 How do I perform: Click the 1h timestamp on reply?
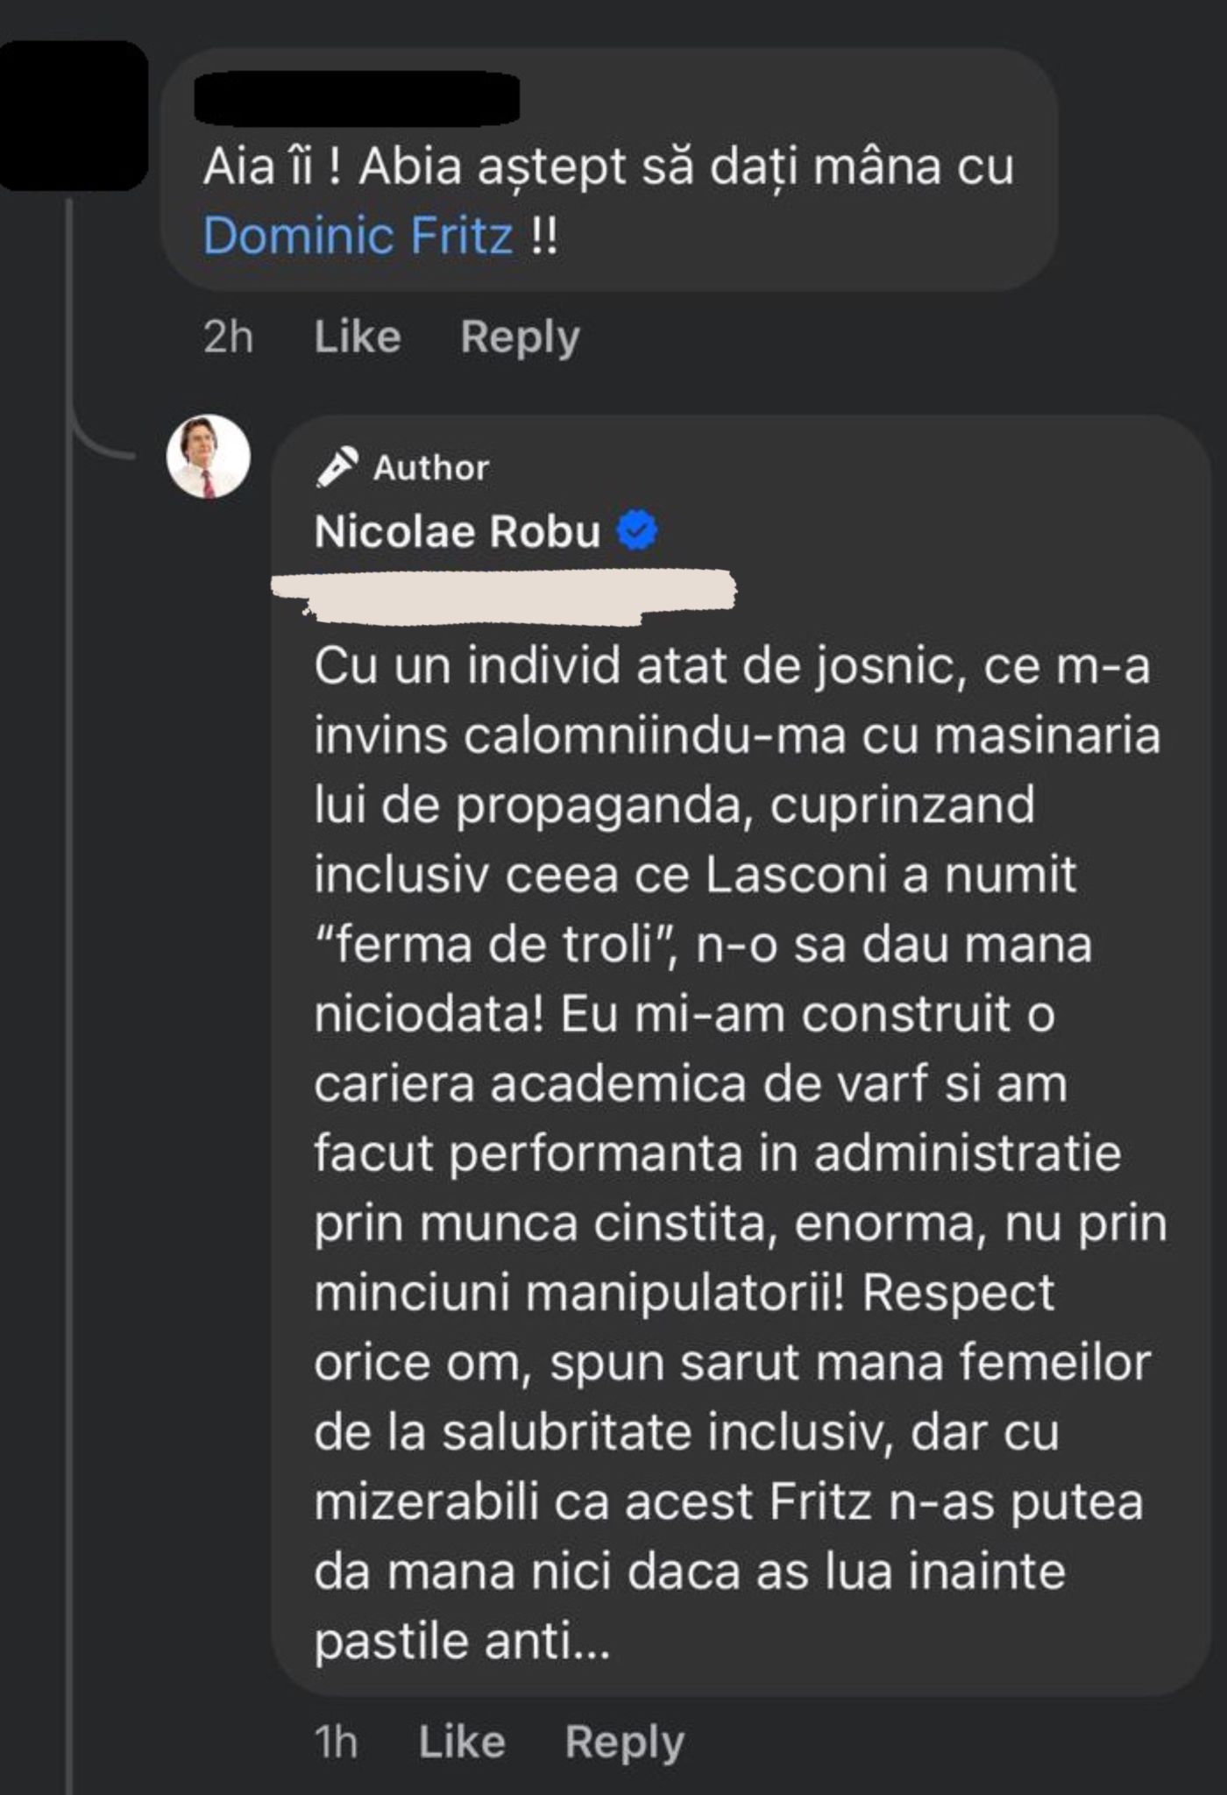pos(336,1742)
